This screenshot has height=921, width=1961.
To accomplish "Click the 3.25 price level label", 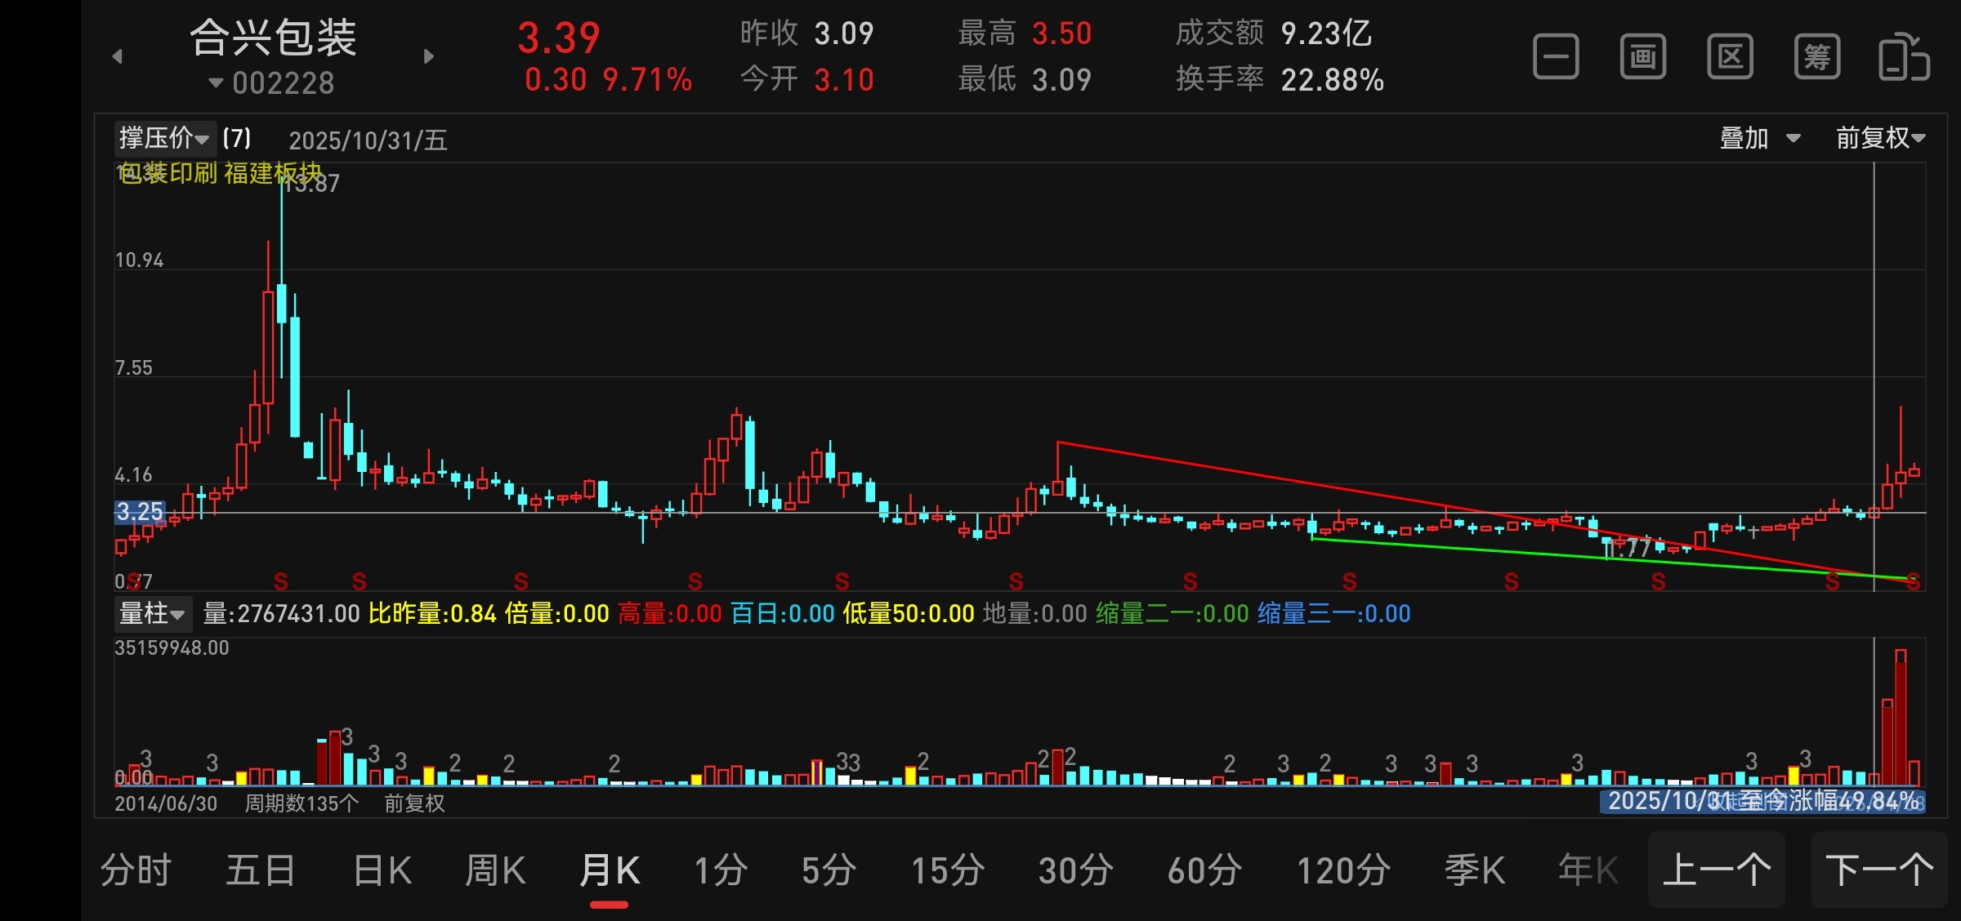I will (x=140, y=512).
